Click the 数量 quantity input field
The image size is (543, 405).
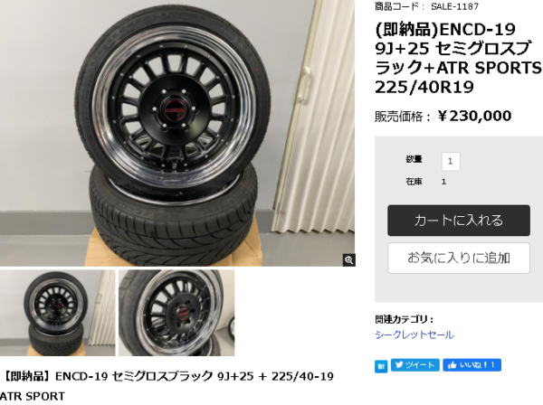click(451, 161)
